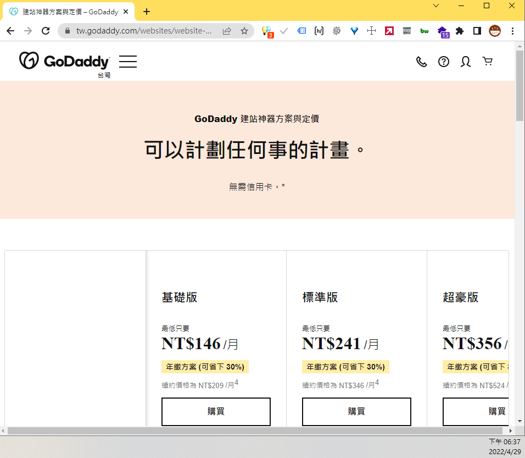Open the help question mark icon
The width and height of the screenshot is (525, 458).
click(444, 62)
